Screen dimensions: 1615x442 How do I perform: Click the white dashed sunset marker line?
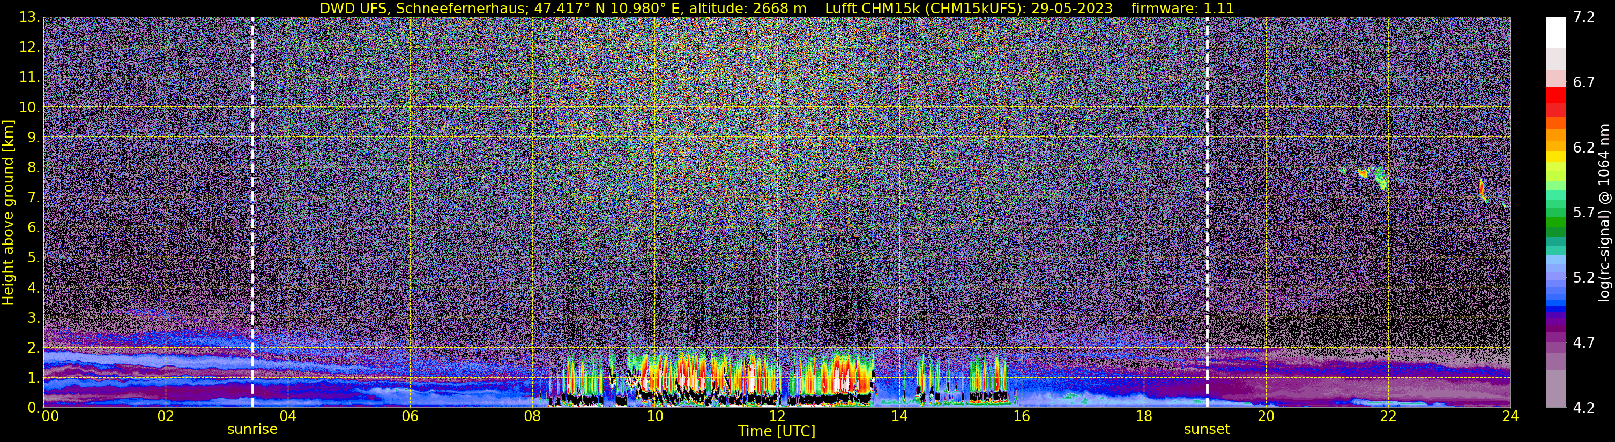[1207, 212]
